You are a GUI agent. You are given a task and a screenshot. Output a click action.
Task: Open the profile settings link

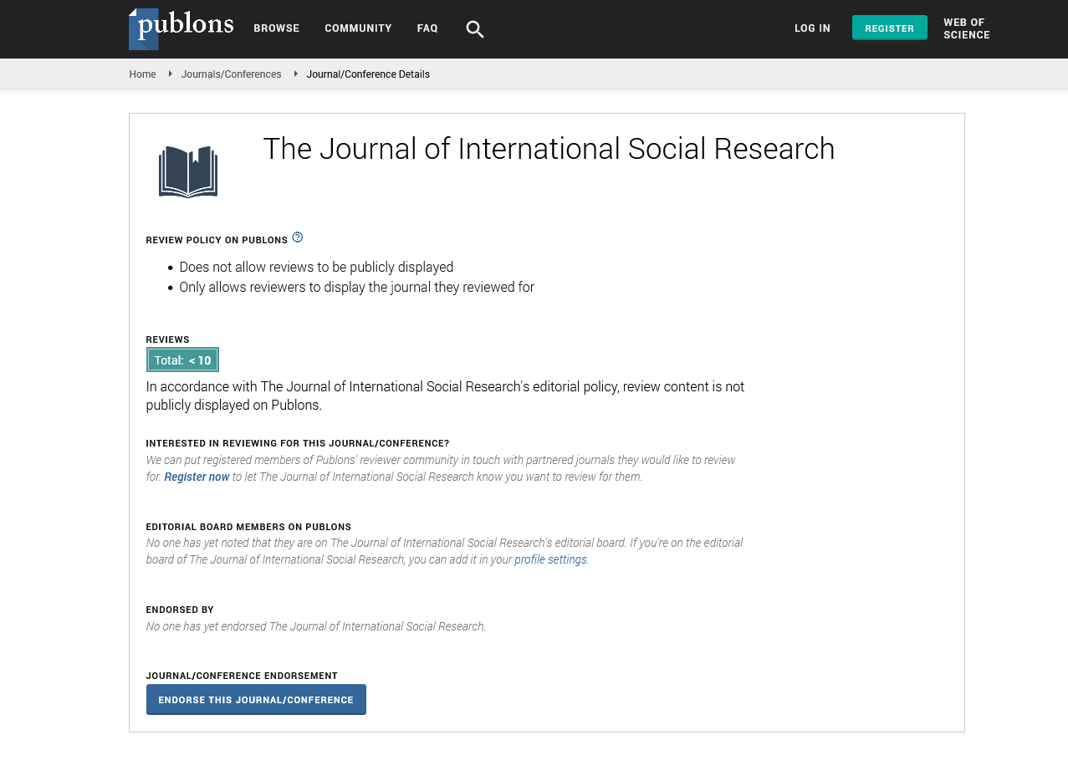click(550, 559)
